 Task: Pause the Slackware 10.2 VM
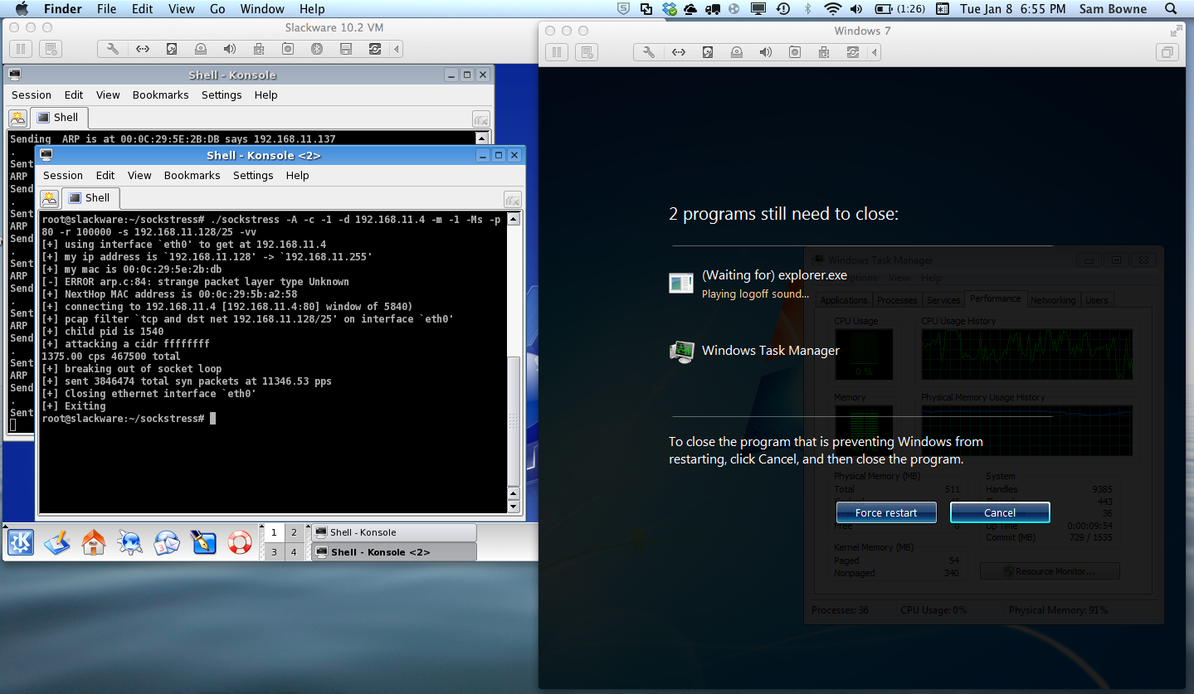coord(22,50)
